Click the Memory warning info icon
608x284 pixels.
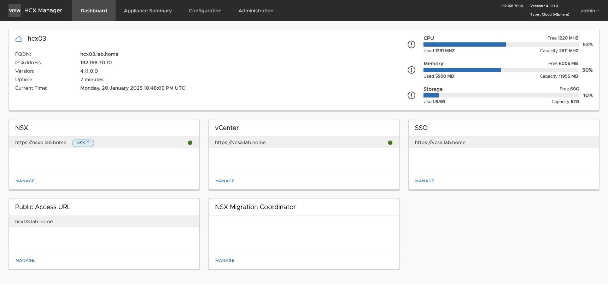411,70
